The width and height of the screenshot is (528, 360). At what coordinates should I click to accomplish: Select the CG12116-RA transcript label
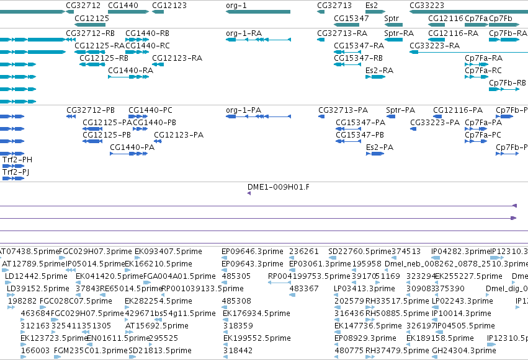pos(454,33)
